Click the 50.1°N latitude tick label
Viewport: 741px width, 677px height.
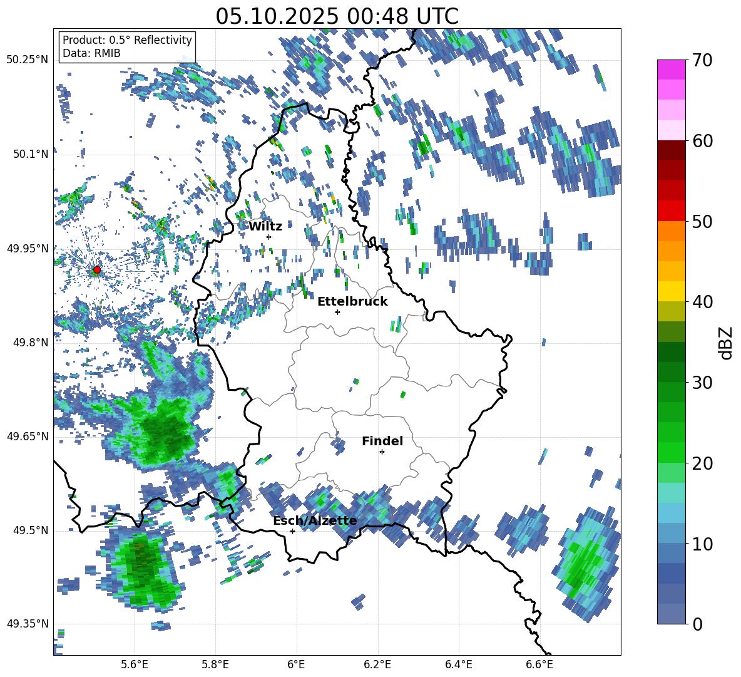pos(30,154)
